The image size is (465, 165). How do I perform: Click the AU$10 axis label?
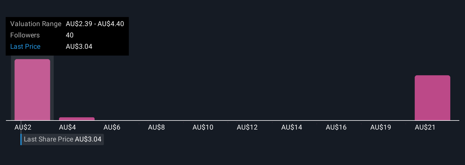[x=203, y=127]
